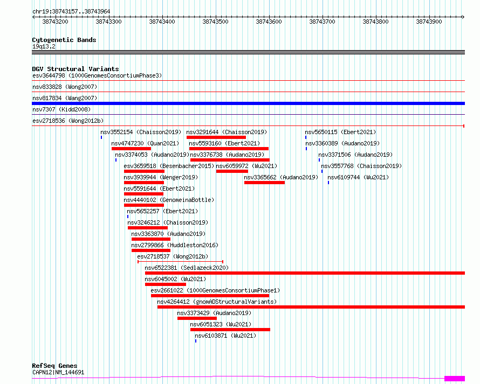
Task: Open nsv3374053 (Audano2019) variant label
Action: [x=152, y=155]
